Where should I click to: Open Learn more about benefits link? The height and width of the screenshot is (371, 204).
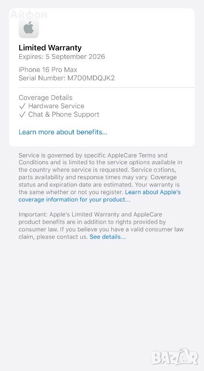tap(63, 132)
